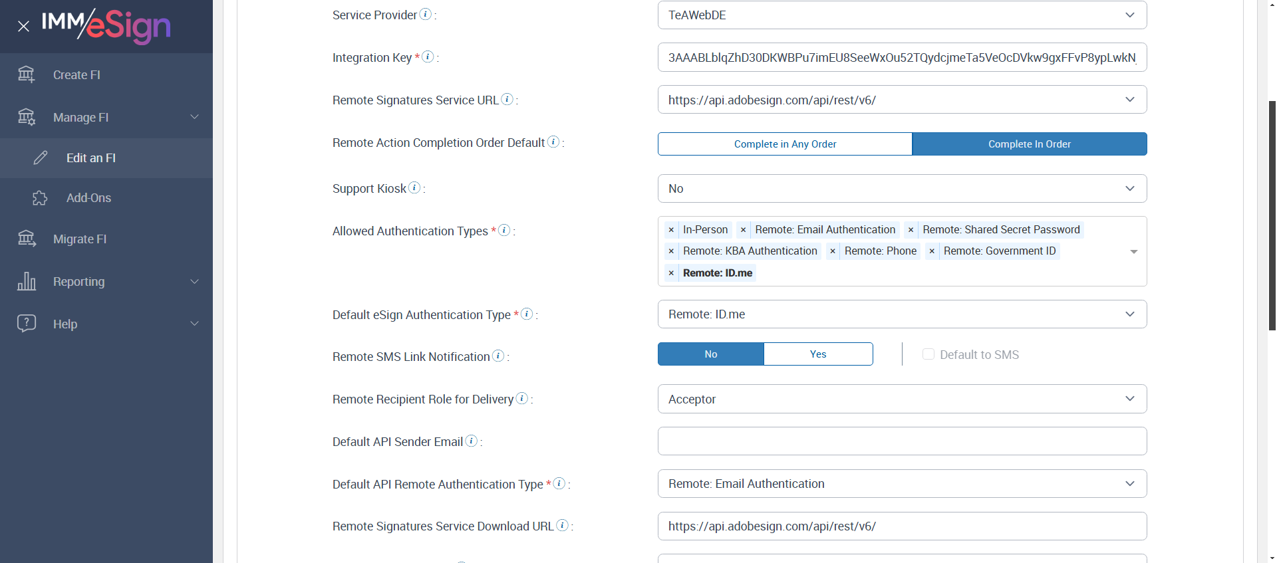Set Remote SMS Link Notification to Yes
Screen dimensions: 1277x563
[x=818, y=354]
